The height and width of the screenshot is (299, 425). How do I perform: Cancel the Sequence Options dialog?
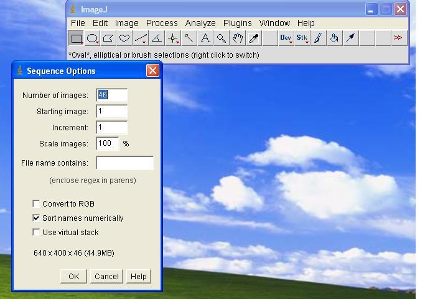(106, 276)
